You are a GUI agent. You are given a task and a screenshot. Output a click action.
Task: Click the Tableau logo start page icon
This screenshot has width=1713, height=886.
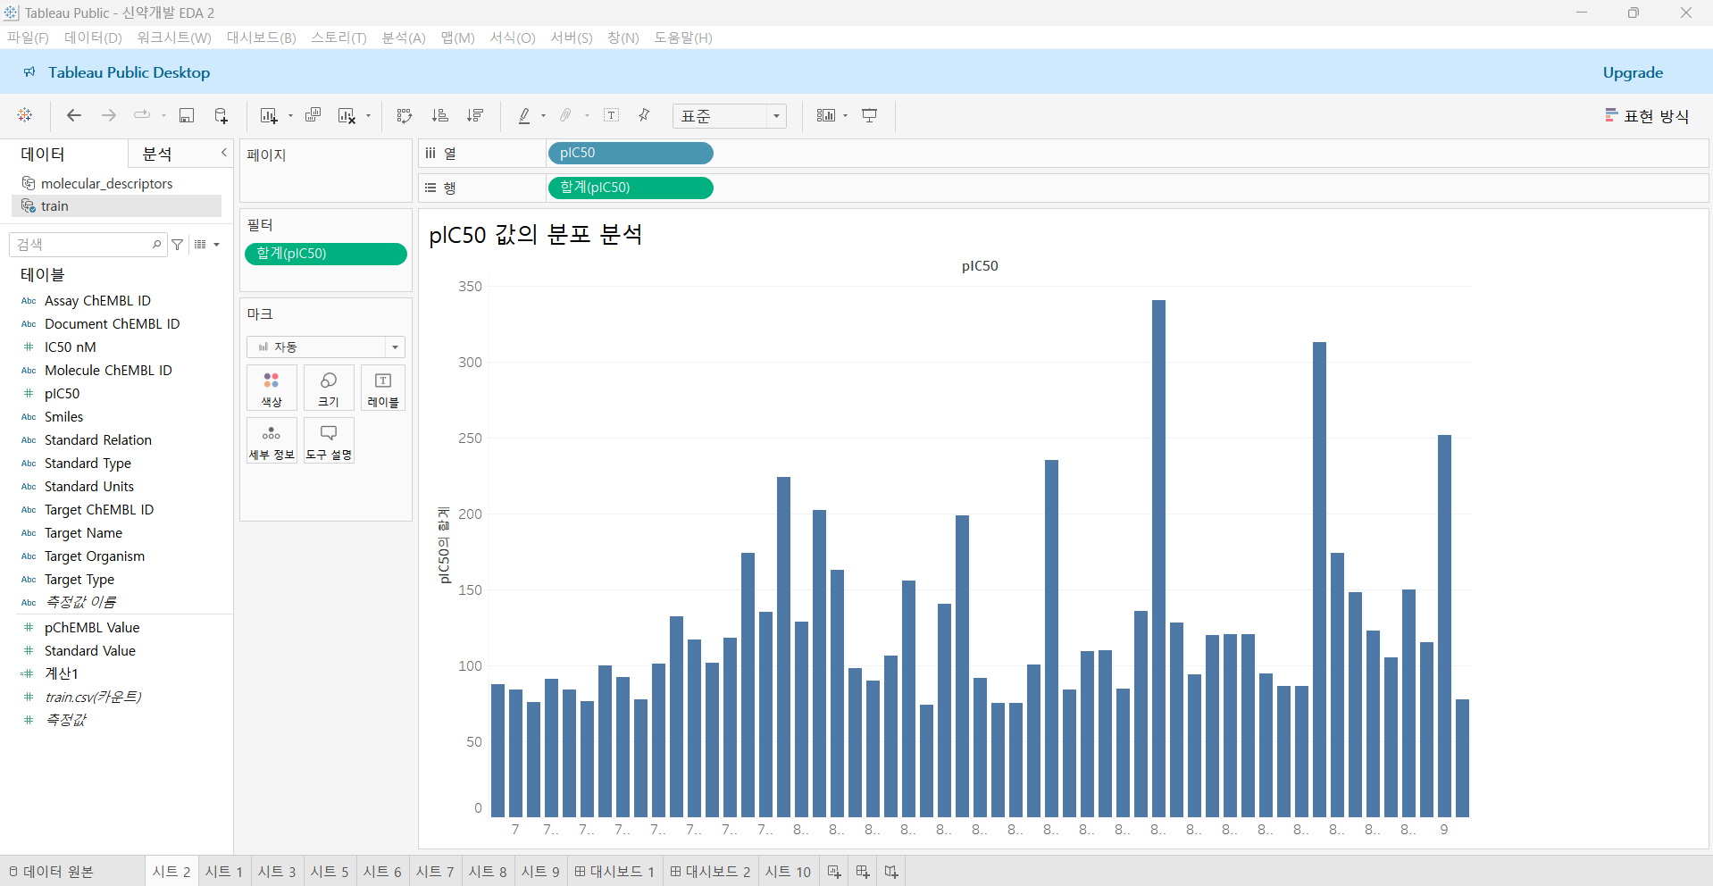click(x=25, y=115)
